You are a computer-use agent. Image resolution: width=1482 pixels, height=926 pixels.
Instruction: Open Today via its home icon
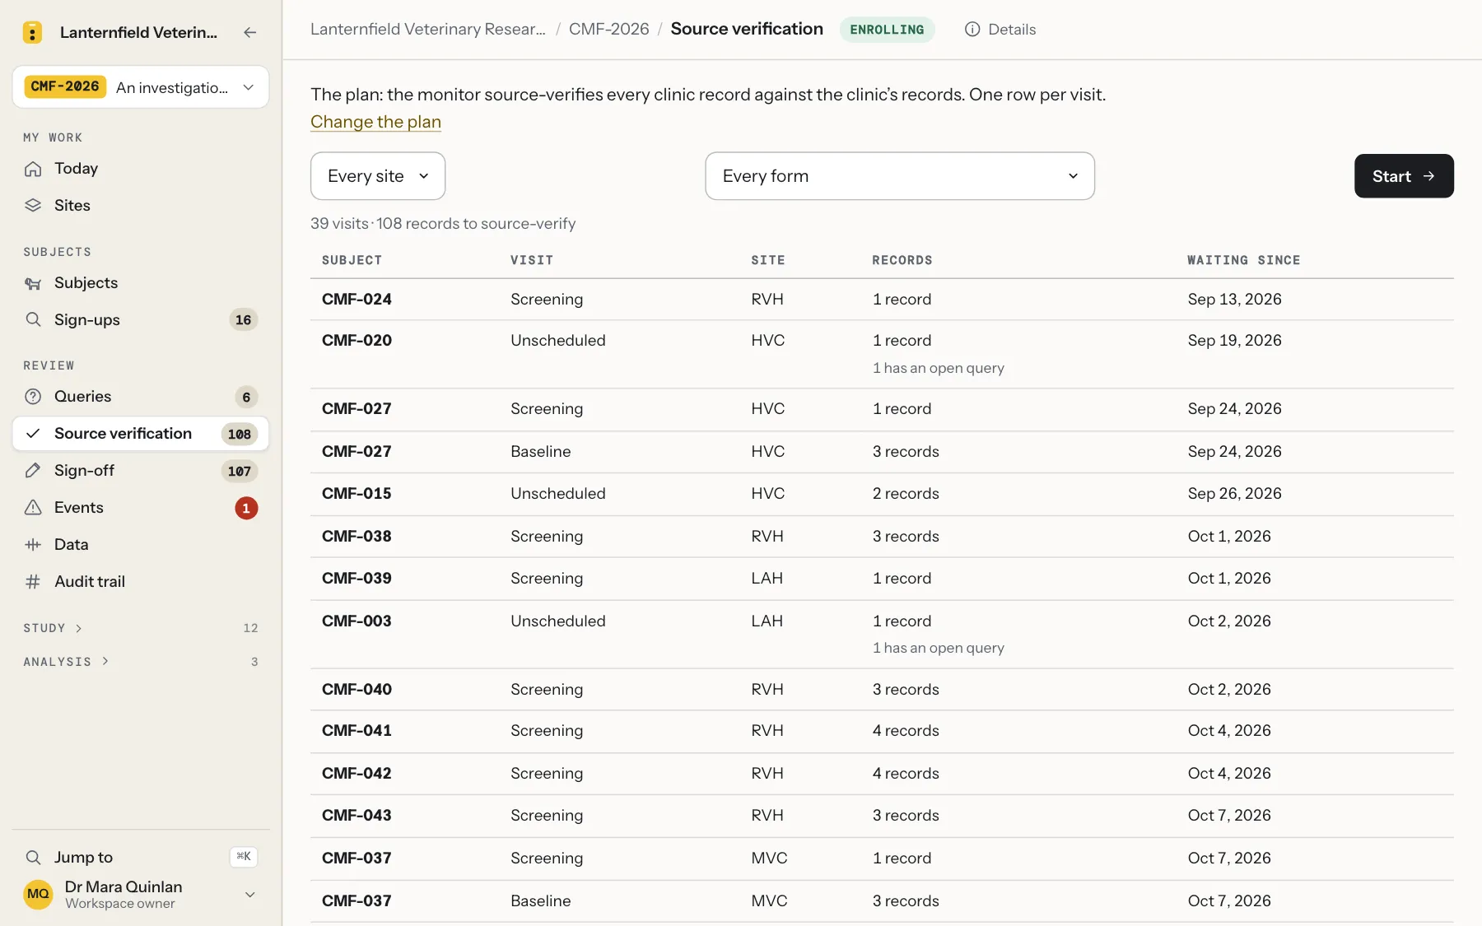[33, 169]
